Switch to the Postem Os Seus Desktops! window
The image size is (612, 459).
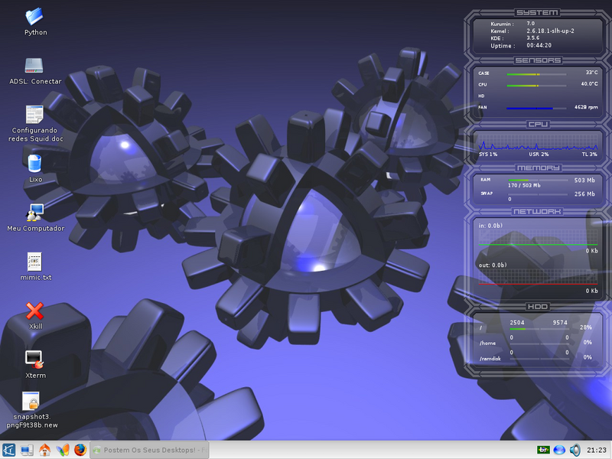[x=149, y=450]
